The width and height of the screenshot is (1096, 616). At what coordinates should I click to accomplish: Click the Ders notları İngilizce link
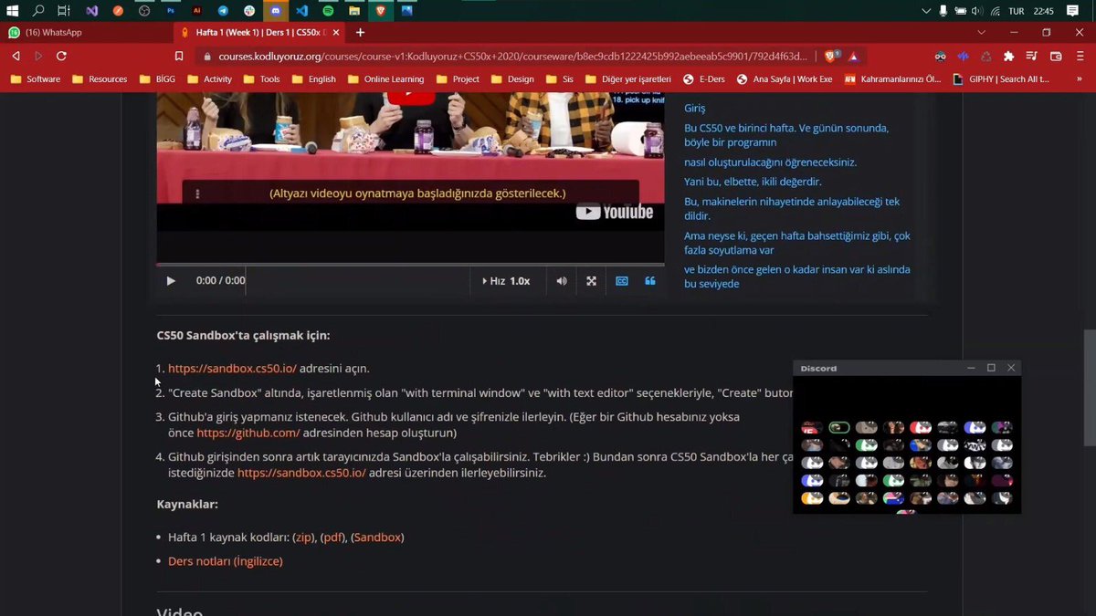point(225,560)
